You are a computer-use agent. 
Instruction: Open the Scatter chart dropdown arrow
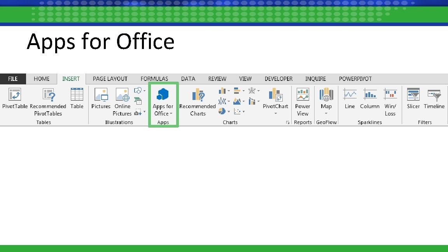tap(243, 112)
